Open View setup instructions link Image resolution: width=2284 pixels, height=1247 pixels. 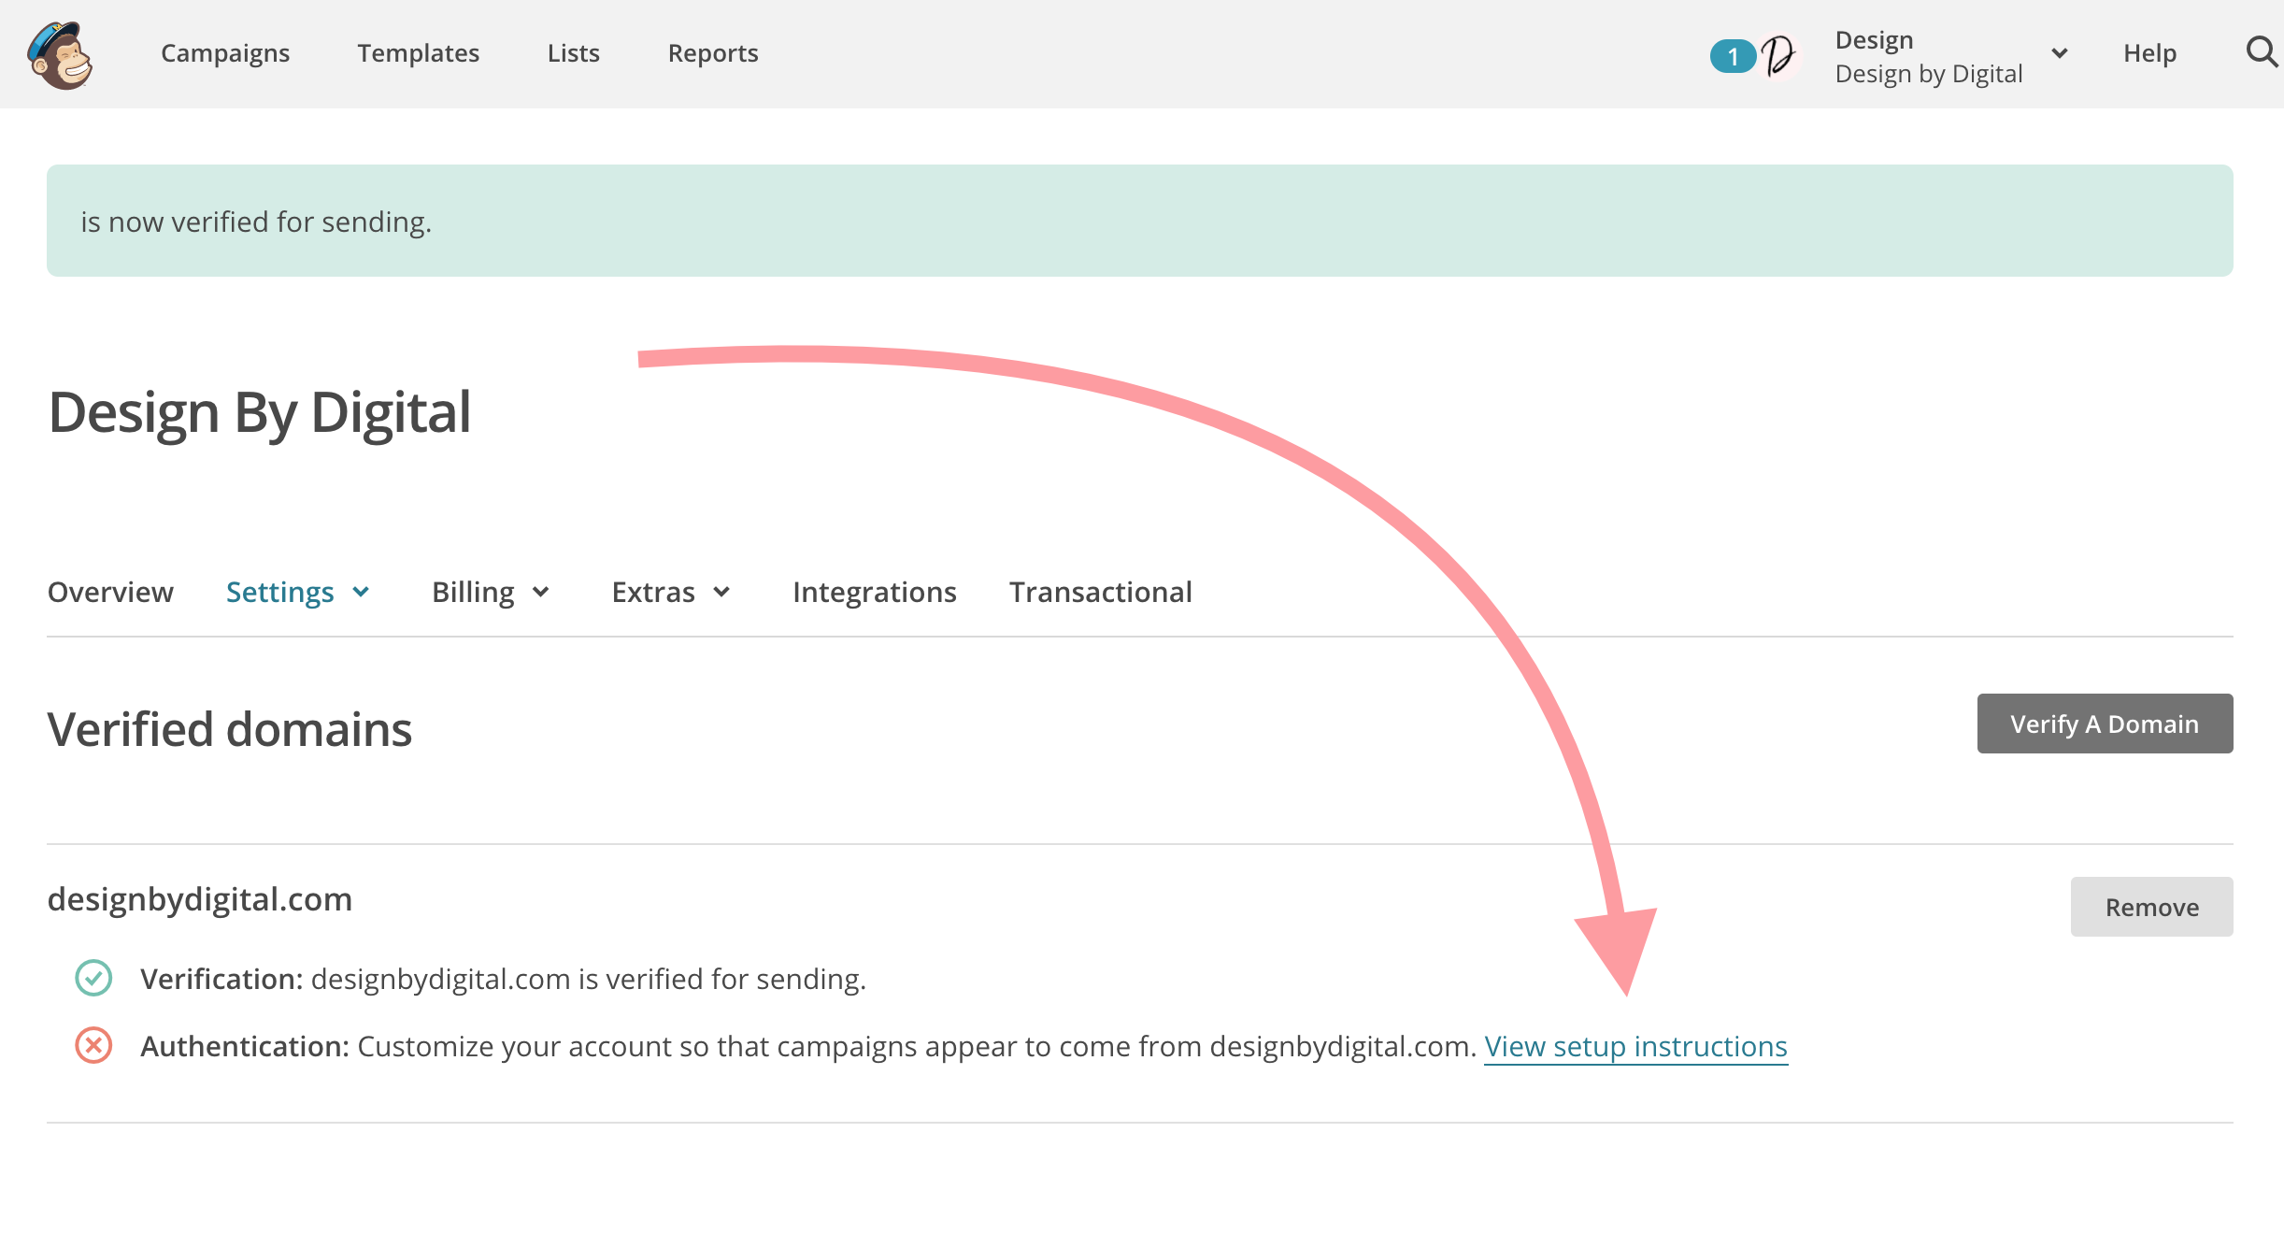click(1635, 1046)
